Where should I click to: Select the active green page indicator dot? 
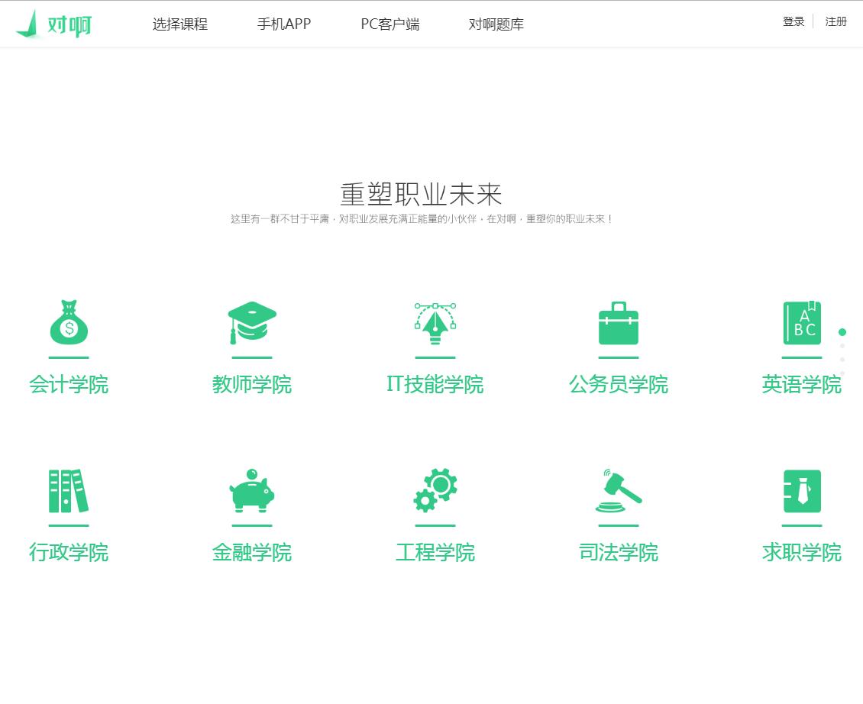click(x=842, y=332)
